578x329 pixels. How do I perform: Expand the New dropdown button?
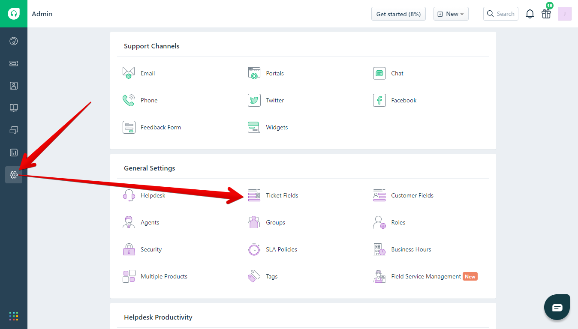tap(451, 14)
